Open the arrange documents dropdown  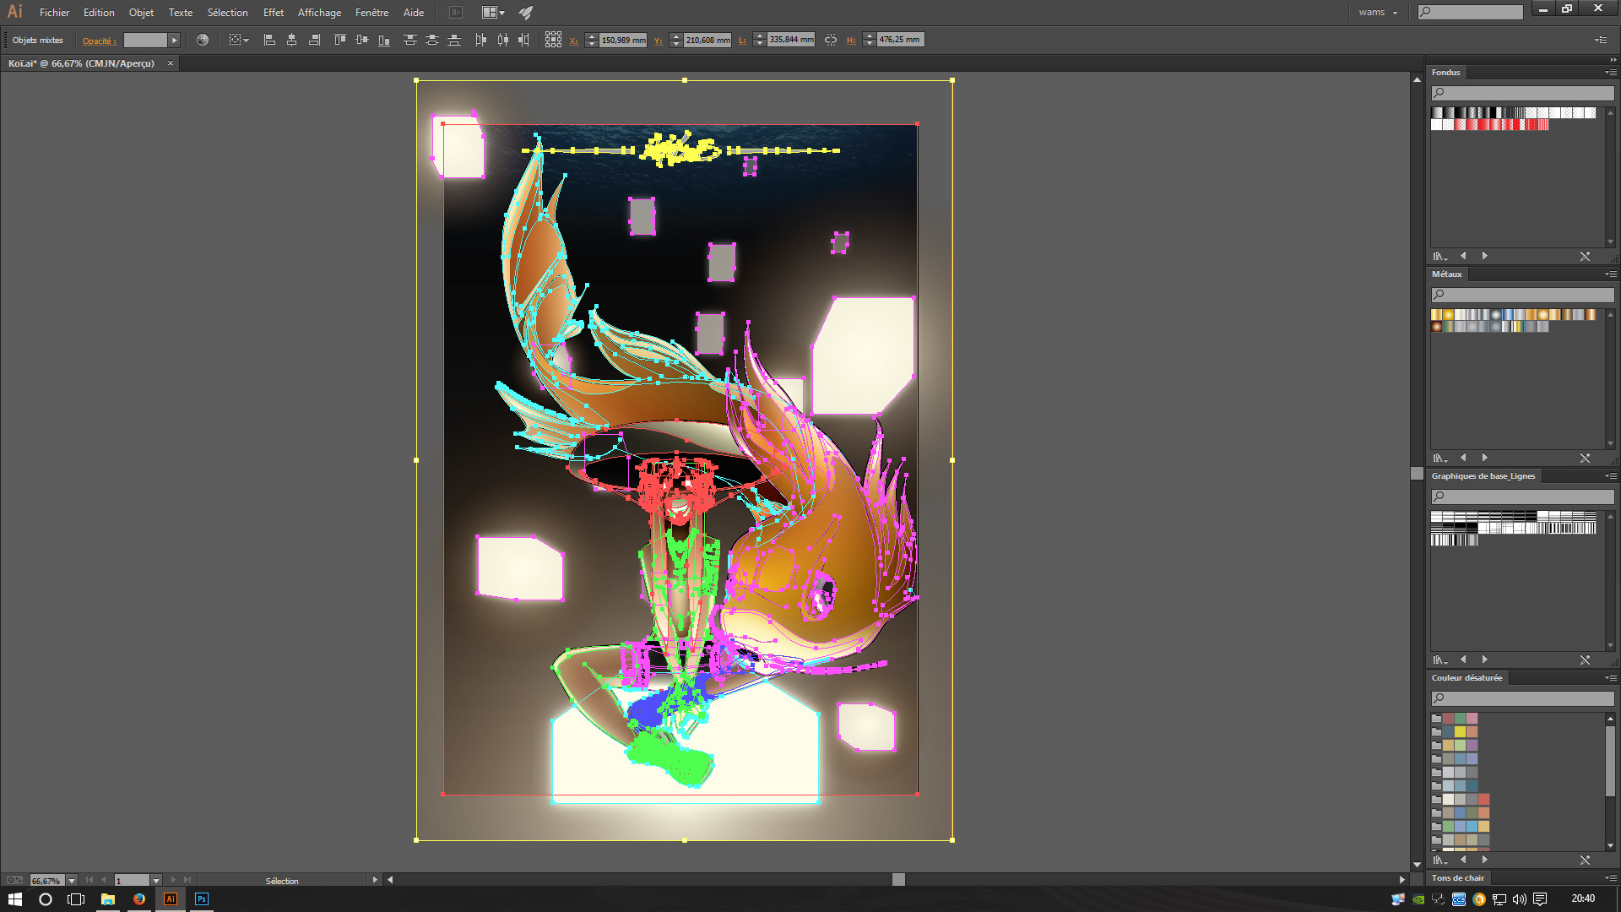pos(493,13)
